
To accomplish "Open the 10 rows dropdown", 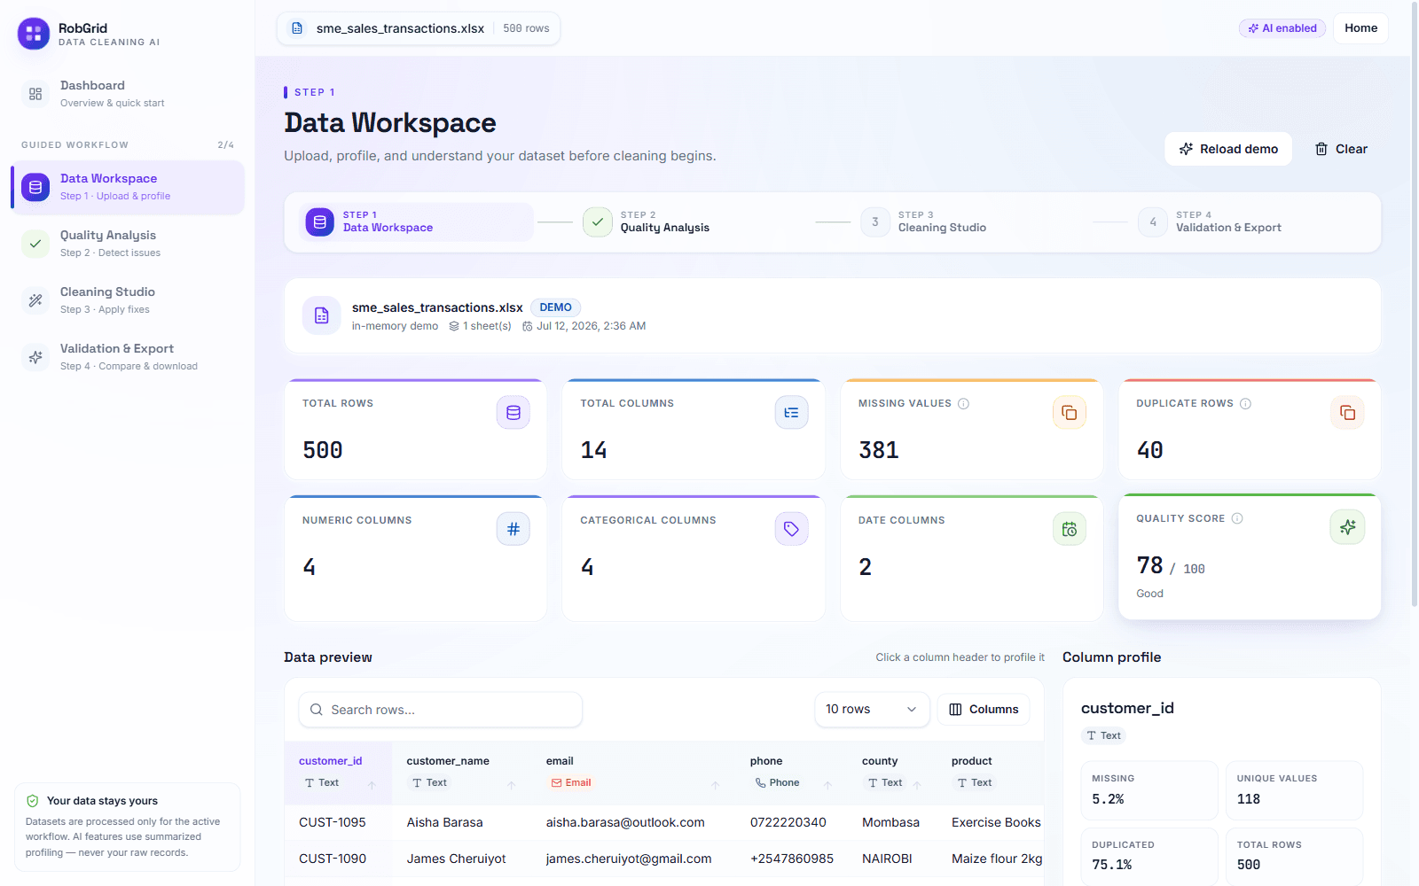I will click(x=872, y=710).
